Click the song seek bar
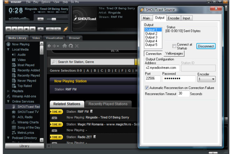This screenshot has height=154, width=231. click(37, 23)
